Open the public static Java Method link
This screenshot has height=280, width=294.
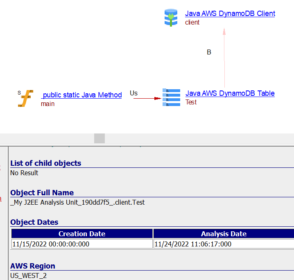(x=82, y=95)
